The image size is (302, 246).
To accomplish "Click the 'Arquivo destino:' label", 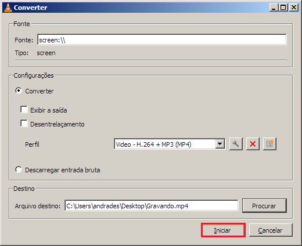I will (x=38, y=206).
